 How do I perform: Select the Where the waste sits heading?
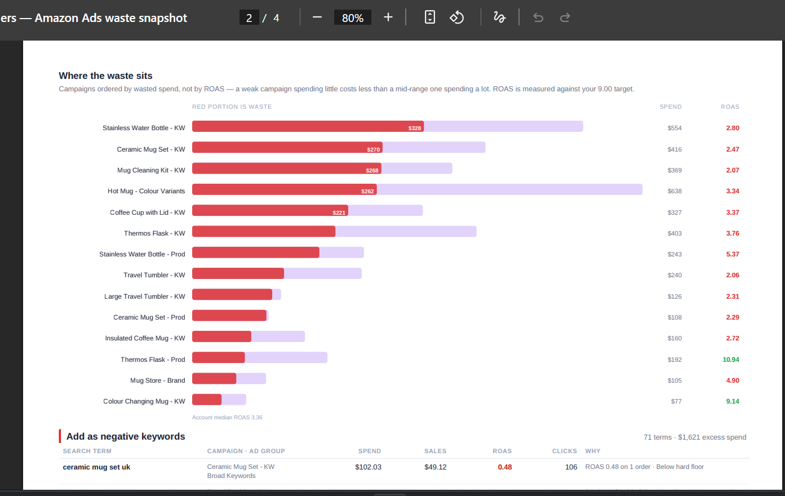[x=105, y=76]
